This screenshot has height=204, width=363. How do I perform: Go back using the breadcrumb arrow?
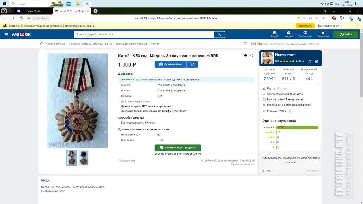pos(41,44)
